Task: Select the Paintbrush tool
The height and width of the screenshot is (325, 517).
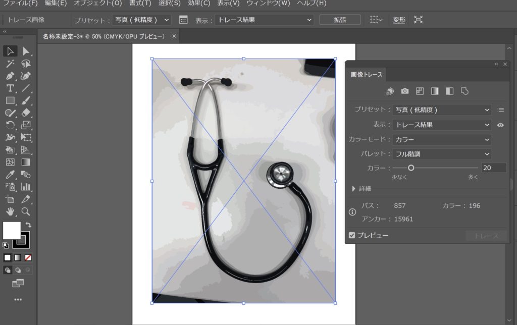Action: (26, 100)
